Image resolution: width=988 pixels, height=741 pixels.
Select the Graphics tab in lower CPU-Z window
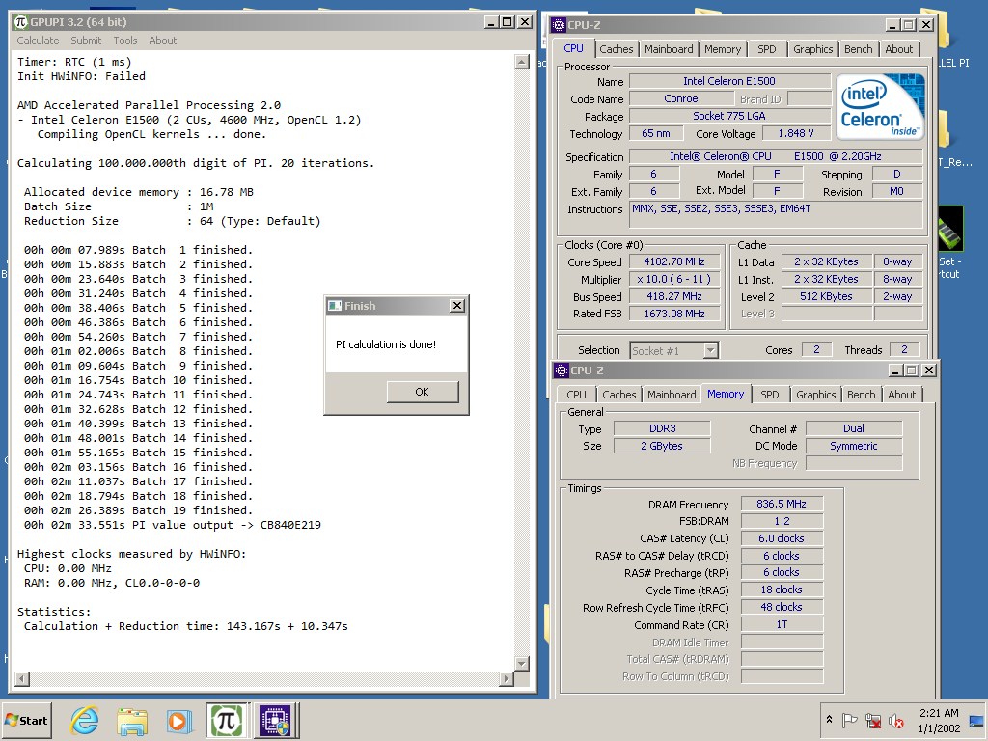[816, 395]
